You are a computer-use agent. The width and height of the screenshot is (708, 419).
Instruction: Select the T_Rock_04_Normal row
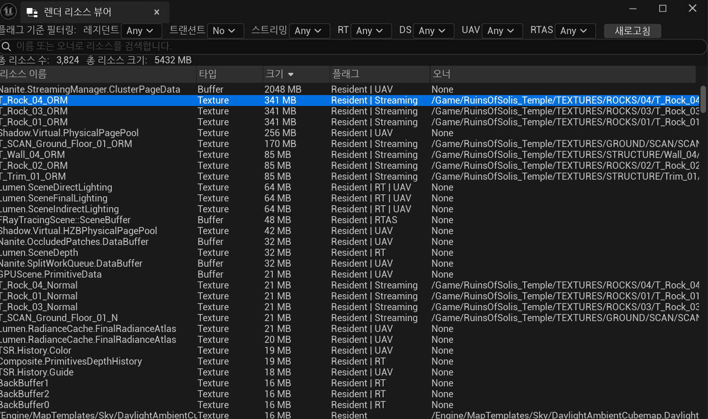(350, 285)
